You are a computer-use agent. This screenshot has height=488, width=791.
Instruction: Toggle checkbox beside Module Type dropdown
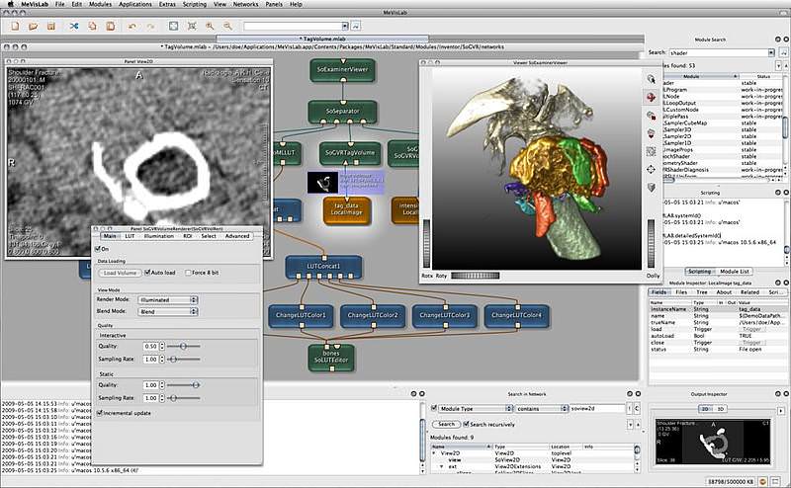(433, 408)
